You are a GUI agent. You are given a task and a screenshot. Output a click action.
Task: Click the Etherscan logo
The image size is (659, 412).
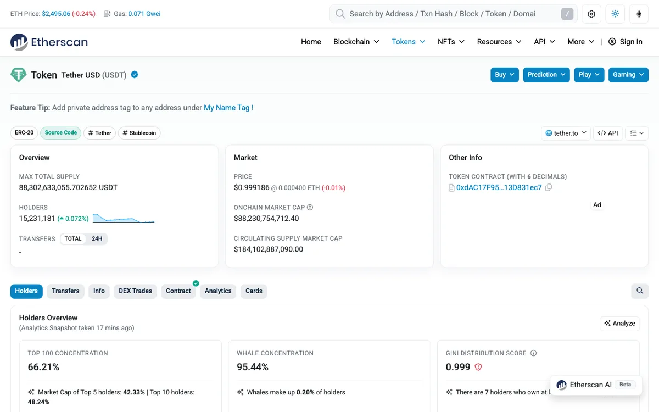tap(49, 42)
